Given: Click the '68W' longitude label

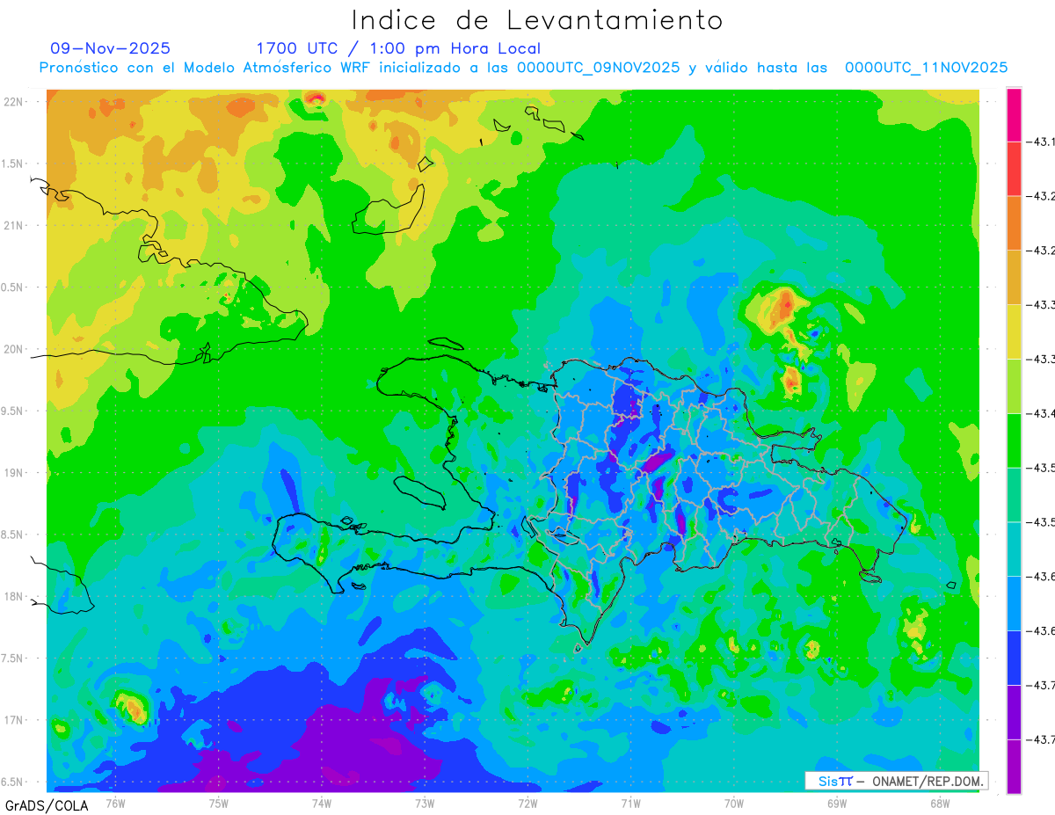Looking at the screenshot, I should (x=940, y=802).
